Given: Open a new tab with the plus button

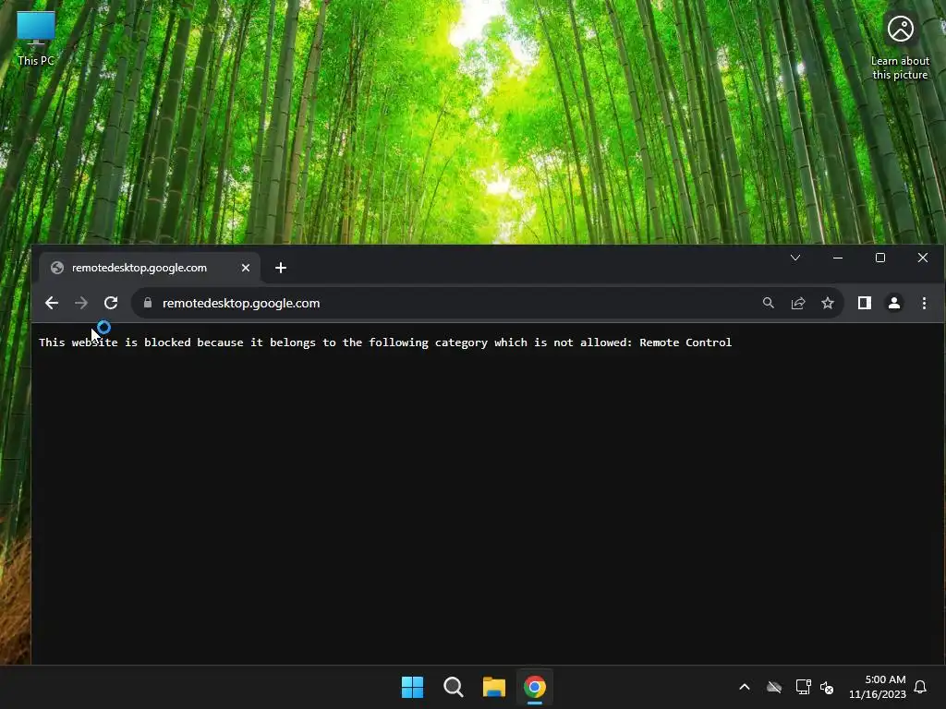Looking at the screenshot, I should click(x=281, y=268).
